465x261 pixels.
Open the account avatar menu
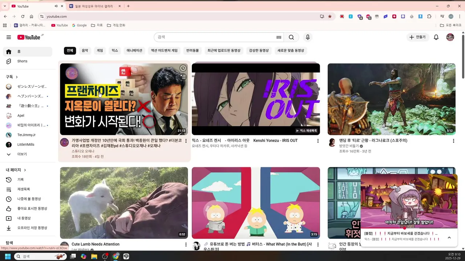pos(450,37)
